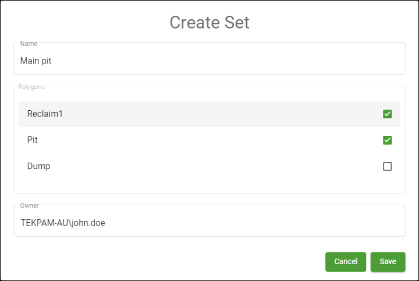This screenshot has width=419, height=281.
Task: Click the small Owner field label
Action: (29, 205)
